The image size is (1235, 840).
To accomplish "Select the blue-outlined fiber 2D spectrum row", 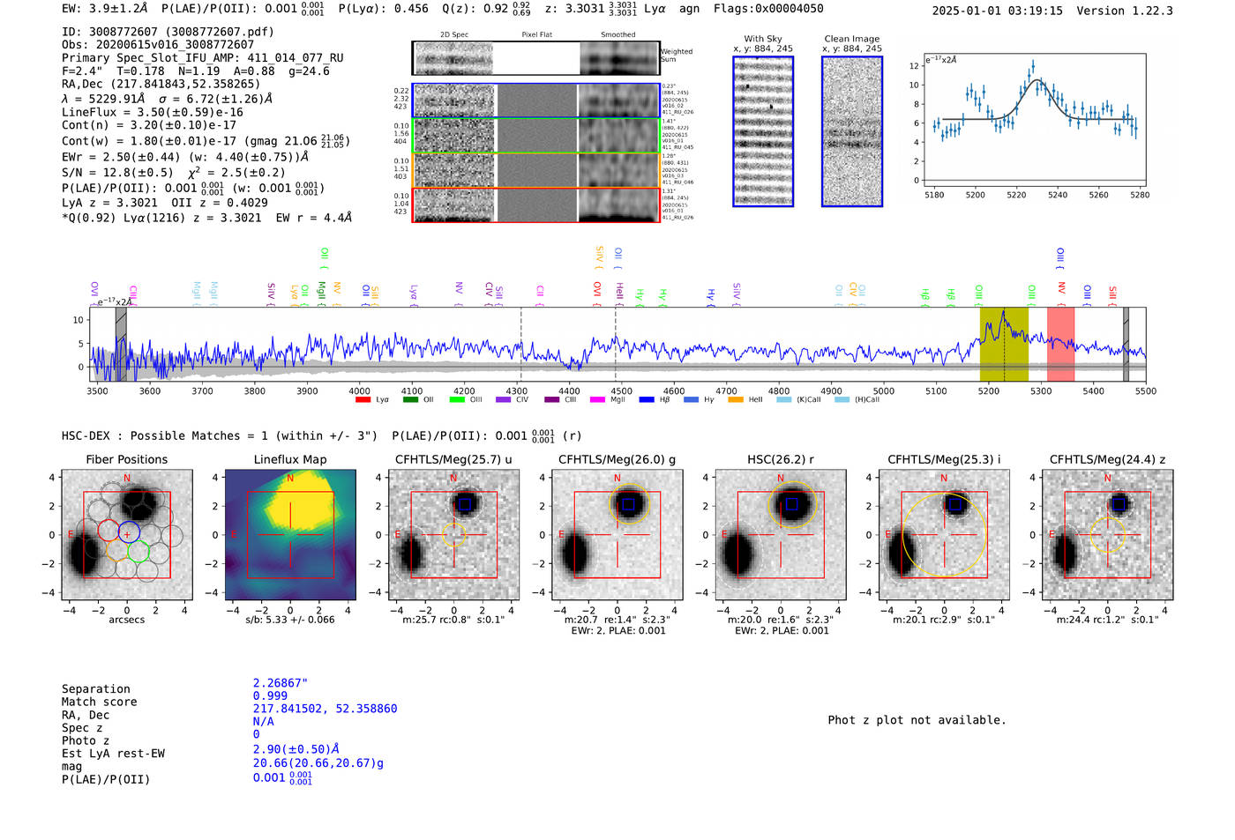I will pyautogui.click(x=535, y=100).
